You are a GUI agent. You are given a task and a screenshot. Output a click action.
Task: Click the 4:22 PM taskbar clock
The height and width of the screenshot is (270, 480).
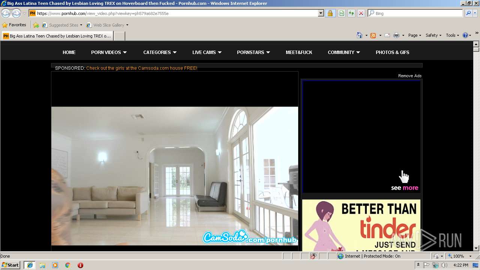pyautogui.click(x=460, y=265)
